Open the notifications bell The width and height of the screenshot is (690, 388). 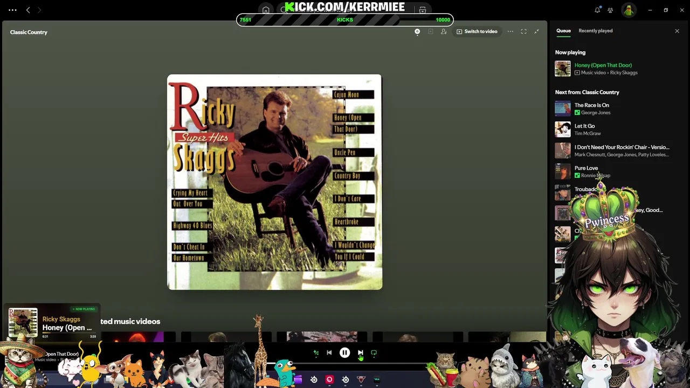point(597,10)
